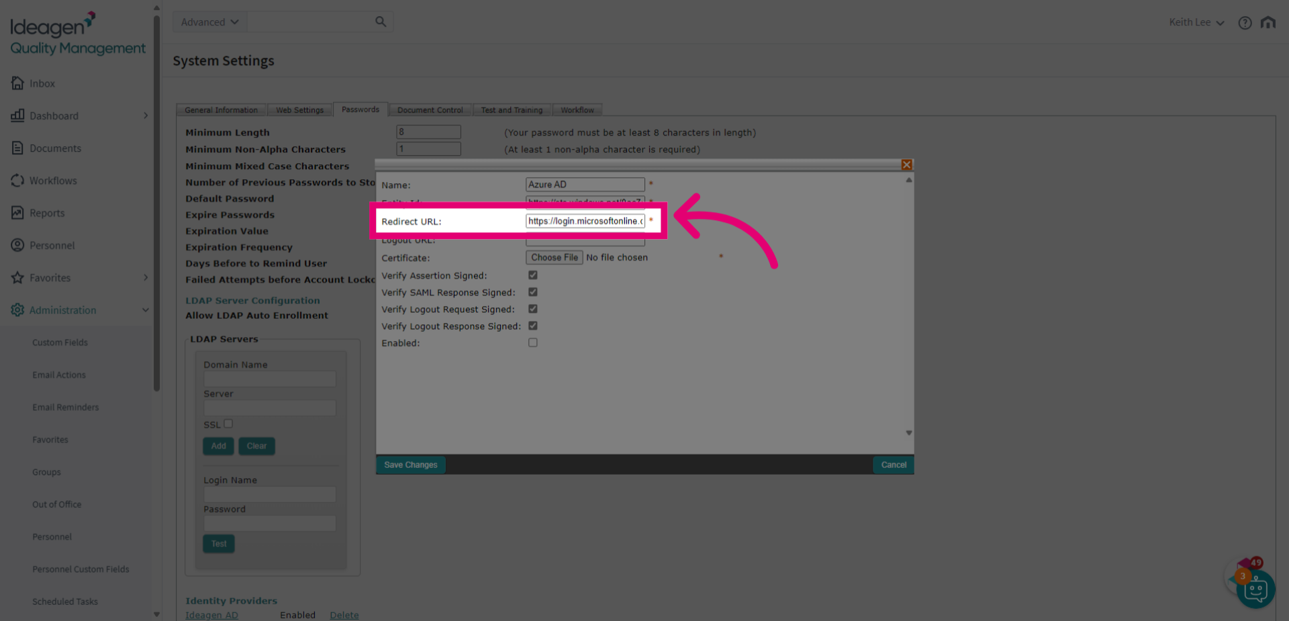1289x621 pixels.
Task: Open Out of Office menu item
Action: pos(57,504)
